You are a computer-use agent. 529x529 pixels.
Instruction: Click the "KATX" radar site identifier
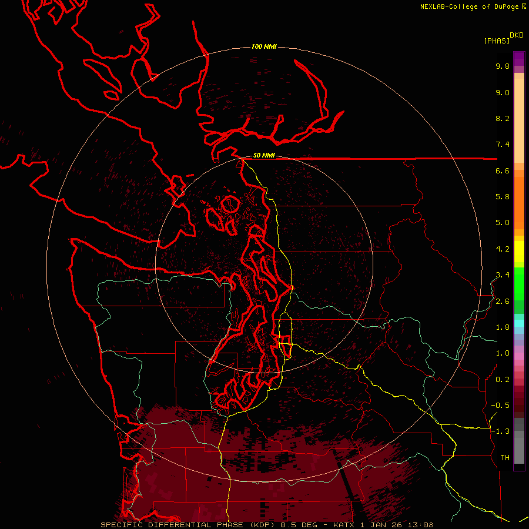coord(344,525)
